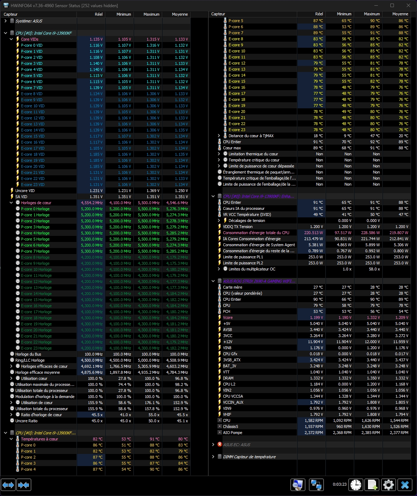This screenshot has width=417, height=496.
Task: Click the collapse columns arrows button
Action: [23, 485]
